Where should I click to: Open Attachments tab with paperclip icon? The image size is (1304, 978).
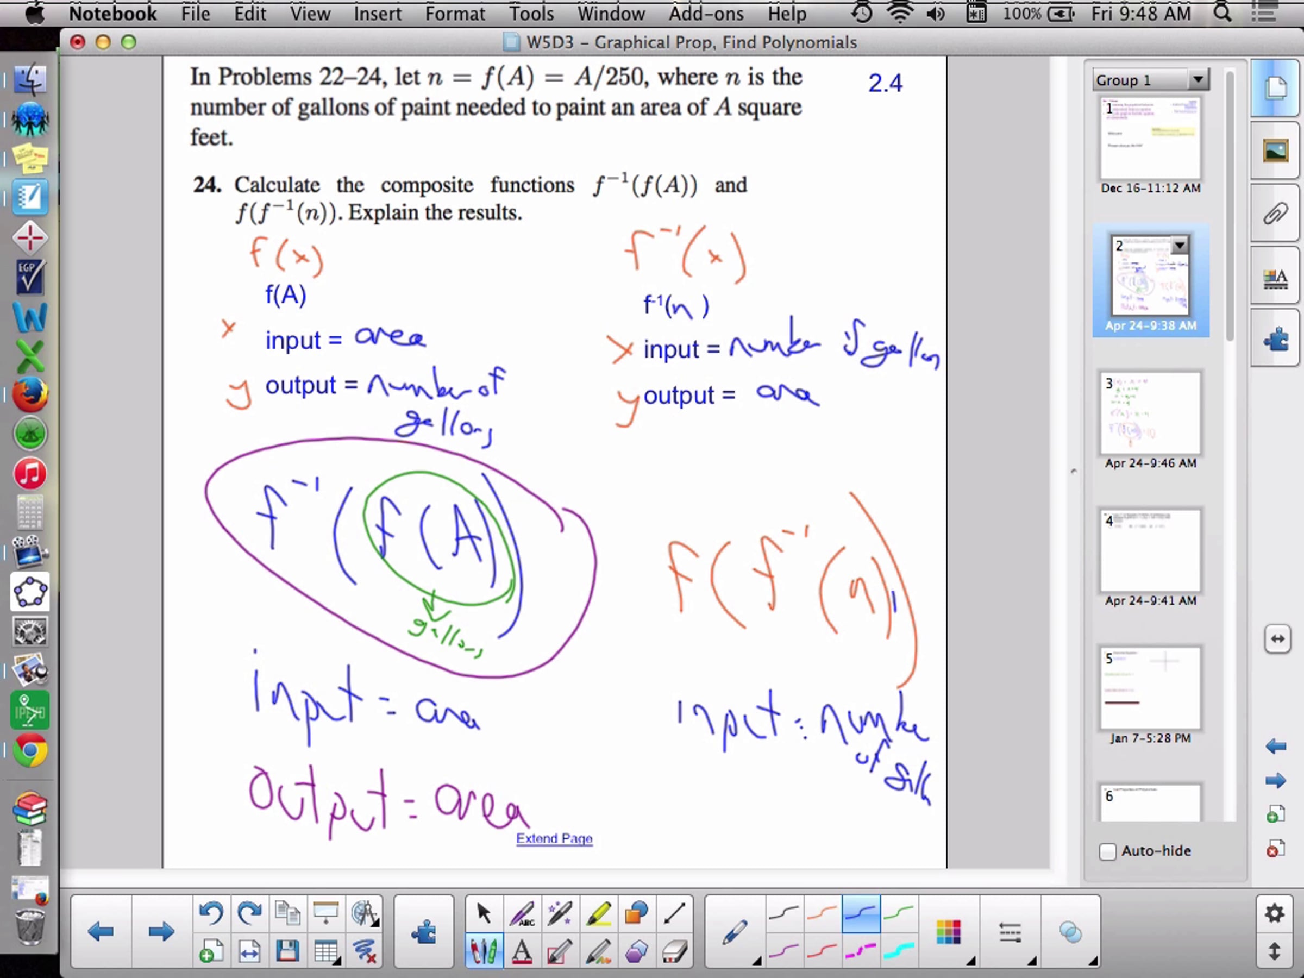click(x=1275, y=214)
